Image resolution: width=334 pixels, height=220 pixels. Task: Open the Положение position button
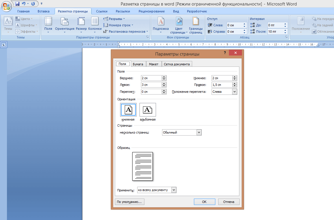point(301,25)
